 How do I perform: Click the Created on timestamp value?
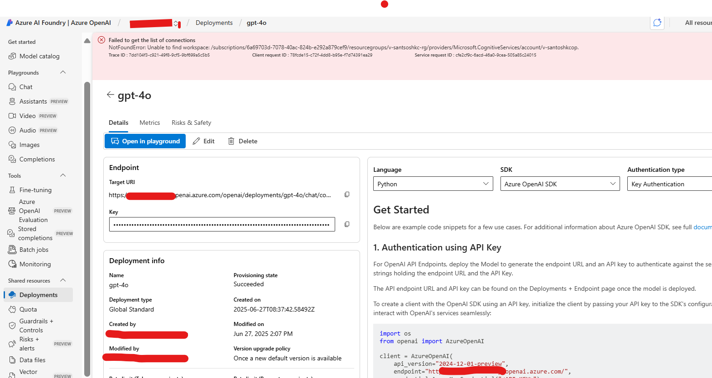274,309
